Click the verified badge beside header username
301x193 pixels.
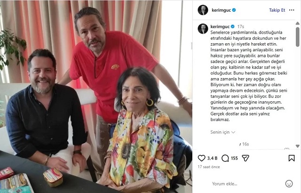(234, 10)
